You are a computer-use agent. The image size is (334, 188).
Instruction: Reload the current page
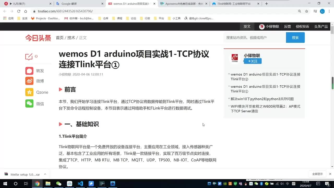(x=19, y=11)
